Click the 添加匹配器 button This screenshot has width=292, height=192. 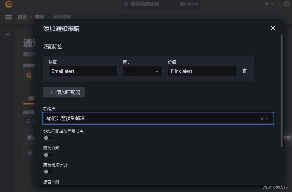pyautogui.click(x=64, y=92)
